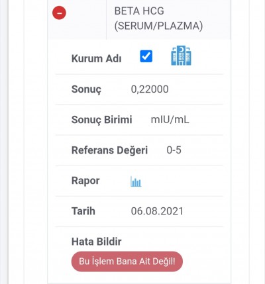This screenshot has width=265, height=284.
Task: Click the Kurum Adı label
Action: click(x=96, y=59)
